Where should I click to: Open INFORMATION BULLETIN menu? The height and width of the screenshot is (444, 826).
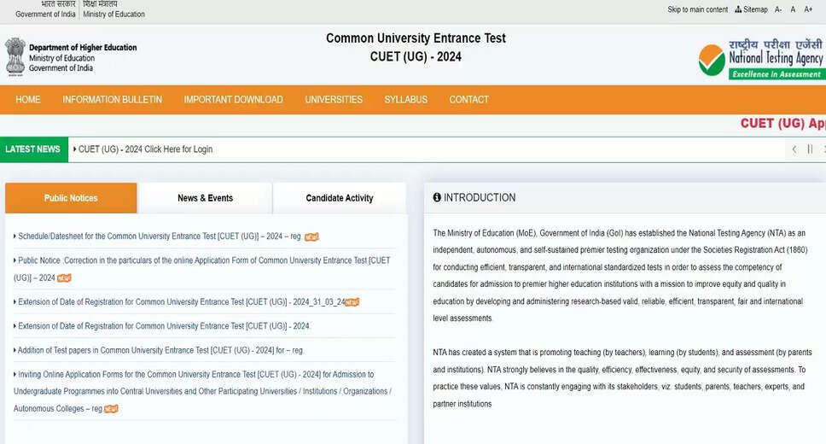click(112, 100)
